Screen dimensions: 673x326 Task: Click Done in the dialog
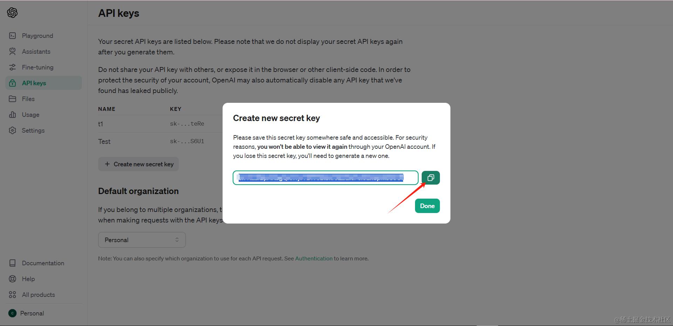(x=427, y=206)
